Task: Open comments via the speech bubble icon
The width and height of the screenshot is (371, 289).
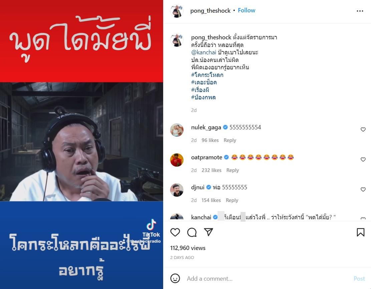Action: point(192,232)
